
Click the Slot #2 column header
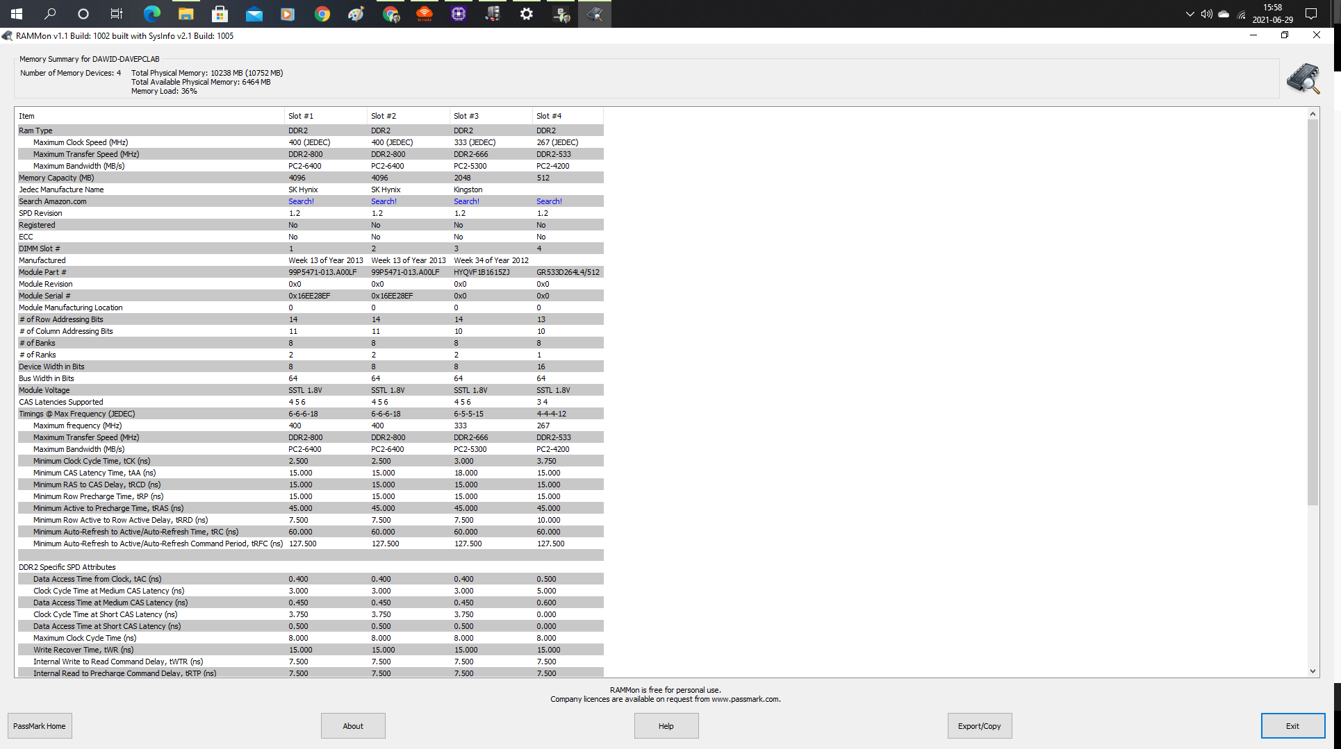click(409, 116)
